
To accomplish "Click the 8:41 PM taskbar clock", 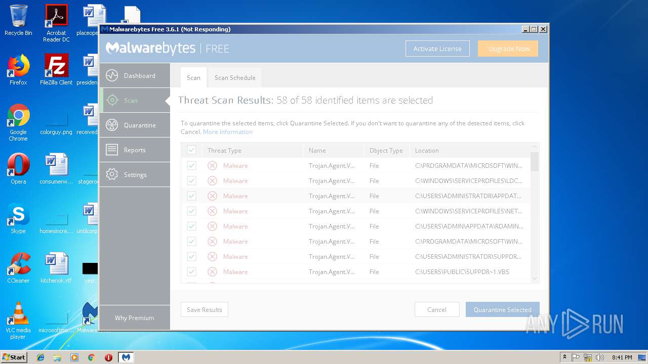I will coord(622,357).
